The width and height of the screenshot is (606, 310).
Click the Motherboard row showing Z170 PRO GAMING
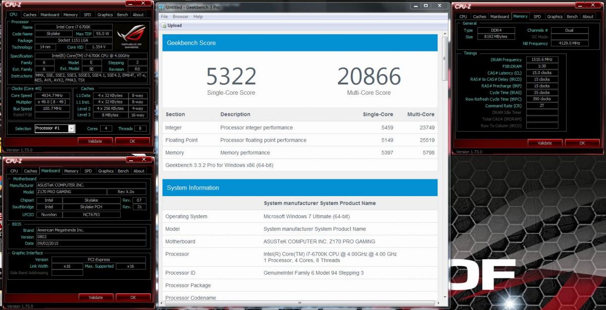300,241
